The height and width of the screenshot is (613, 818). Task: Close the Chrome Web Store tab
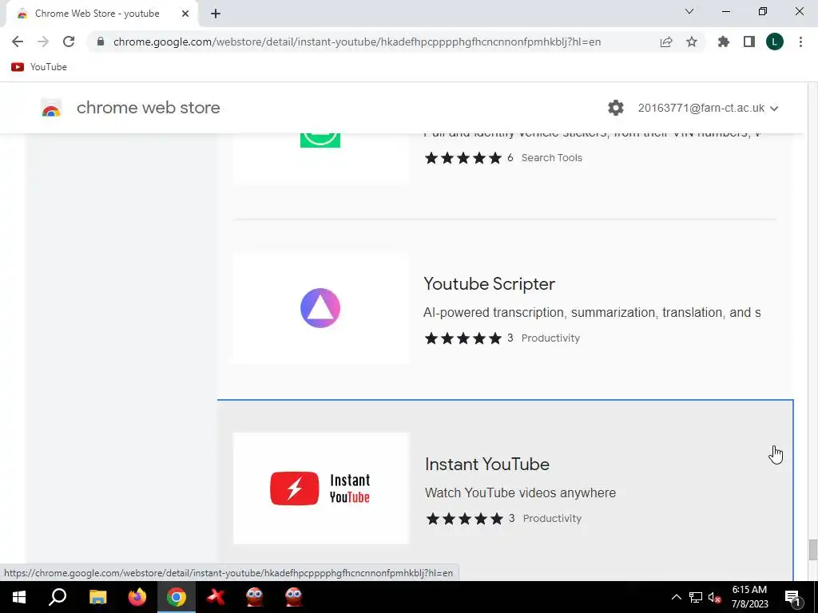point(185,14)
